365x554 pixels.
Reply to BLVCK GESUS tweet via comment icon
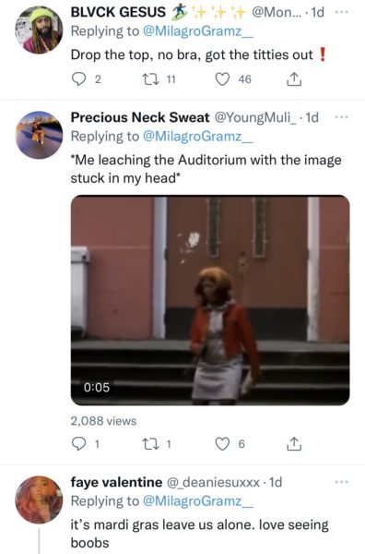tap(77, 79)
